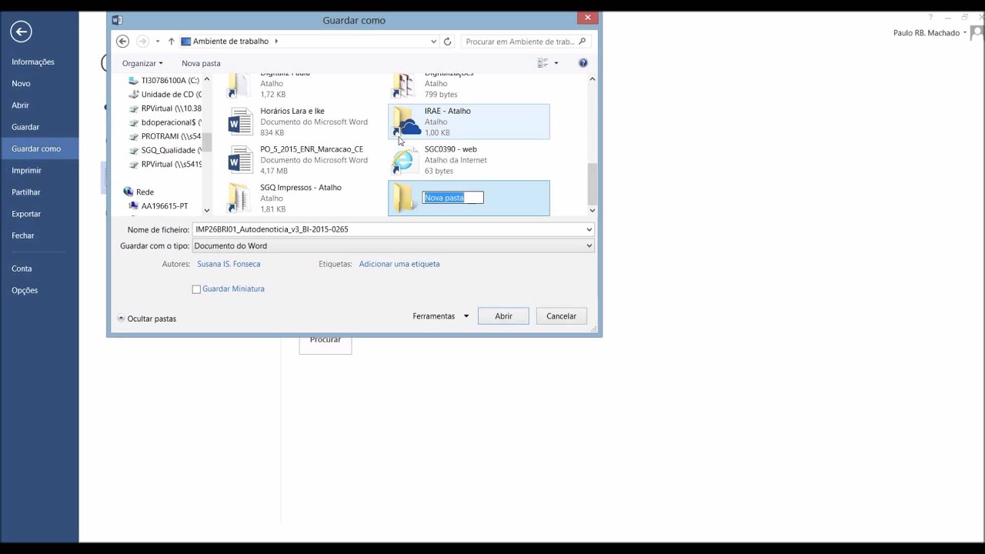Click the Word logo in dialog title bar
This screenshot has height=554, width=985.
(x=117, y=20)
